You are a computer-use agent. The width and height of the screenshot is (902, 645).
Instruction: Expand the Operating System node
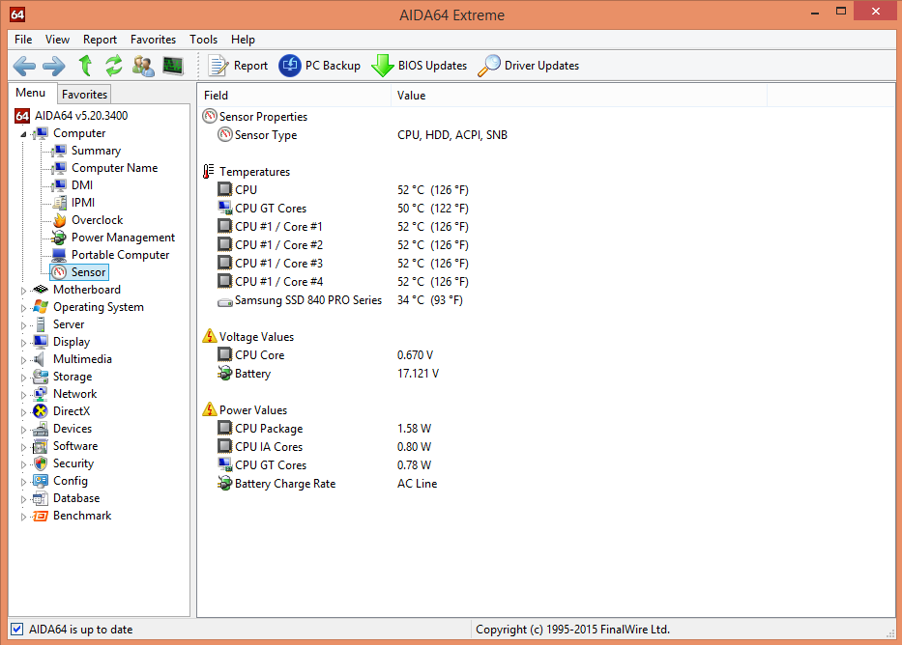pos(23,308)
